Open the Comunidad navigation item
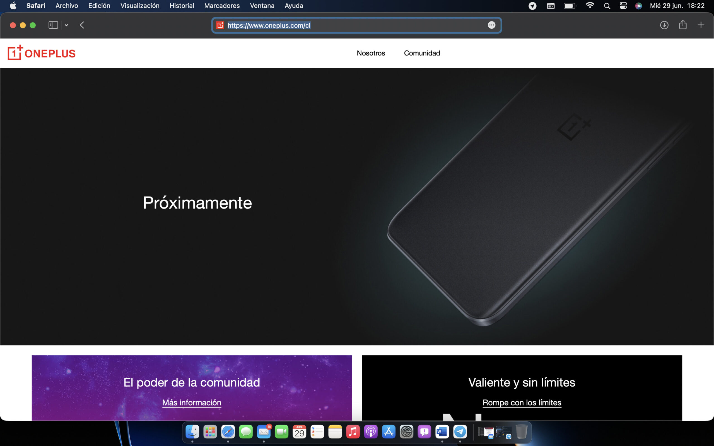Image resolution: width=714 pixels, height=446 pixels. tap(422, 53)
